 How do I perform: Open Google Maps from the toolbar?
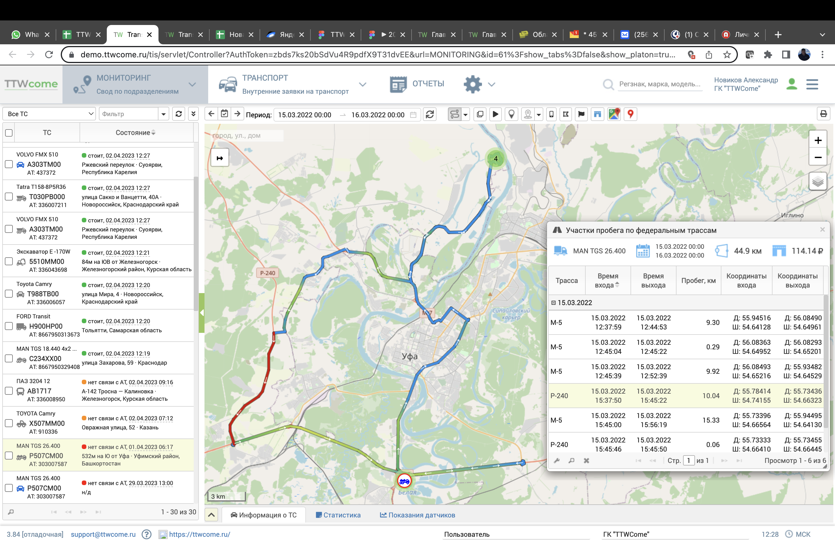click(614, 114)
